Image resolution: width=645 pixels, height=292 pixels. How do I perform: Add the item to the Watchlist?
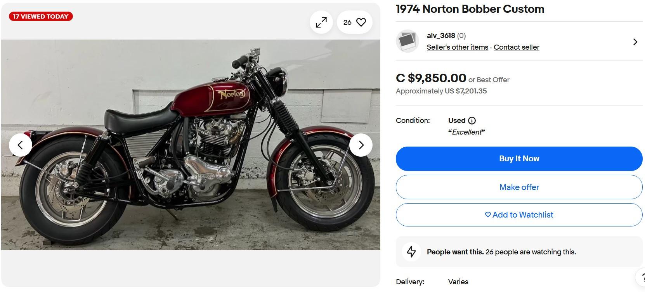pos(519,215)
